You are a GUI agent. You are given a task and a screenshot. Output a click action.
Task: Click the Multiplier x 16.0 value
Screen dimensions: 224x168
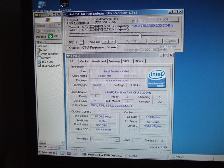[103, 121]
